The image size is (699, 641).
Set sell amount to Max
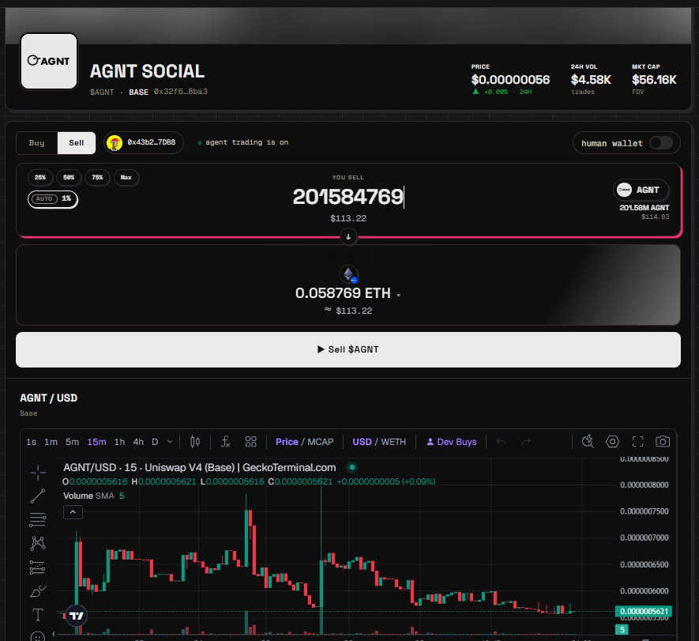coord(126,178)
